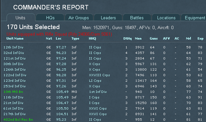Sort by the Loc column header
This screenshot has width=206, height=122.
click(x=59, y=39)
